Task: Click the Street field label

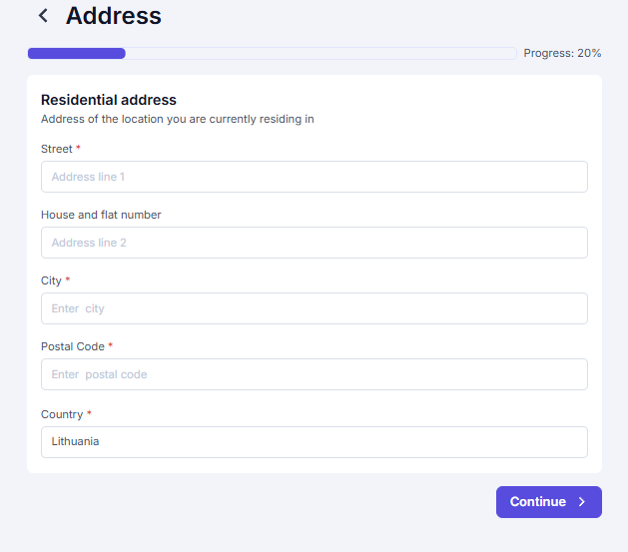Action: click(x=57, y=149)
